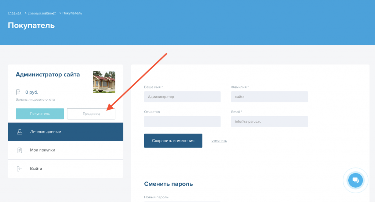Click the logout arrow icon beside Выйти

click(x=20, y=169)
